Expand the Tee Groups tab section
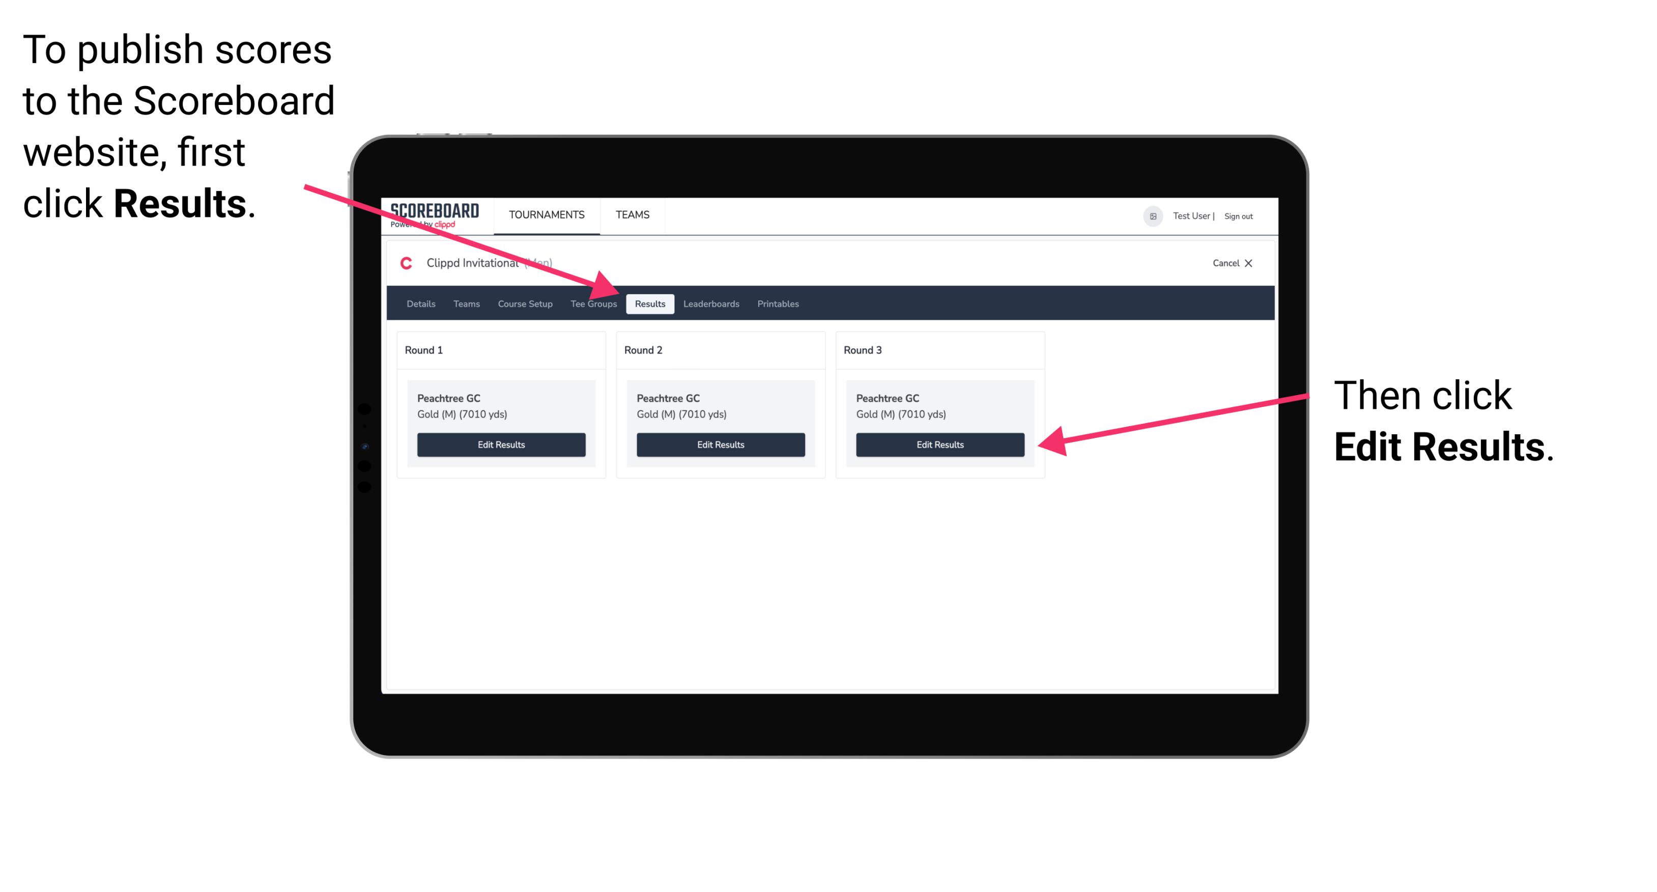The height and width of the screenshot is (892, 1657). pyautogui.click(x=593, y=303)
